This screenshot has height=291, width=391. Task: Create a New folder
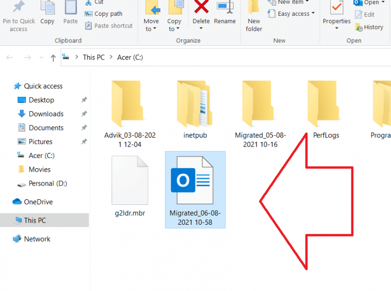click(254, 16)
